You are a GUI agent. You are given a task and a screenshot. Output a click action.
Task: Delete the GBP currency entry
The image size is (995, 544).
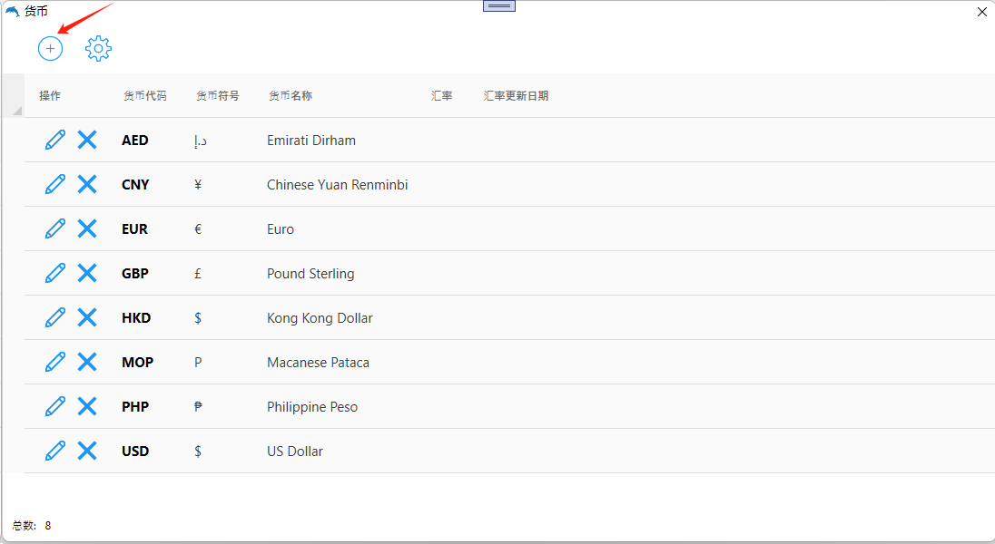(x=87, y=273)
